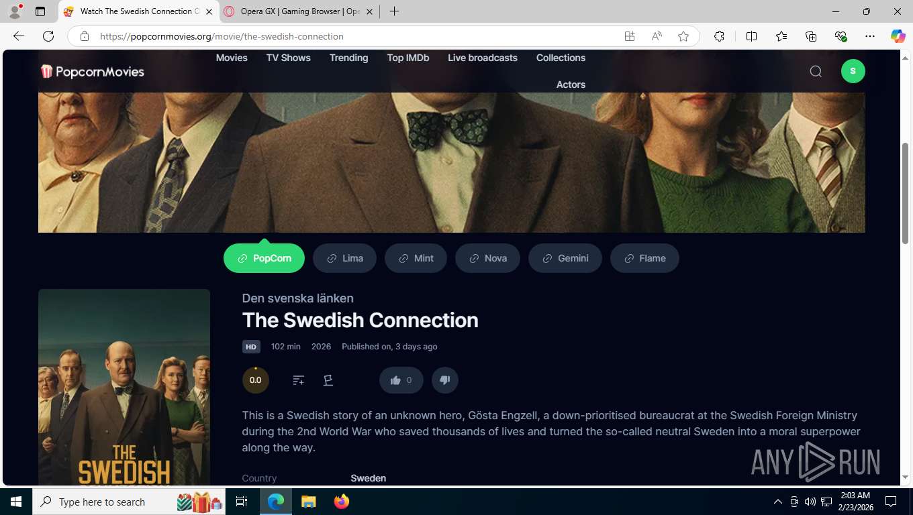This screenshot has height=515, width=913.
Task: Click the thumbs up like button
Action: [401, 380]
